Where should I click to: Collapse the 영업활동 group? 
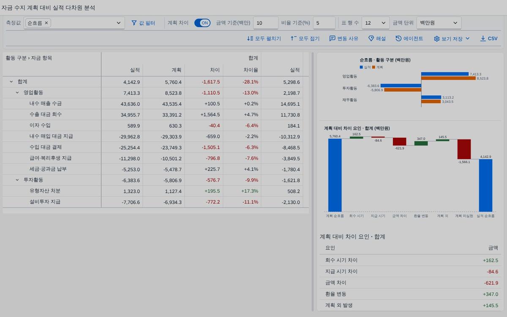(x=17, y=93)
